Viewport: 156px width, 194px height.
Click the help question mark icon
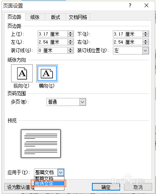click(x=130, y=5)
